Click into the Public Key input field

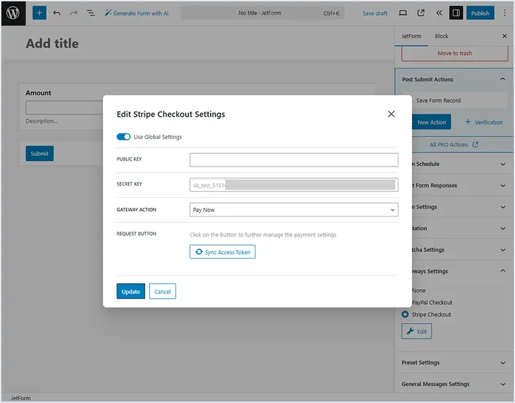pos(293,160)
